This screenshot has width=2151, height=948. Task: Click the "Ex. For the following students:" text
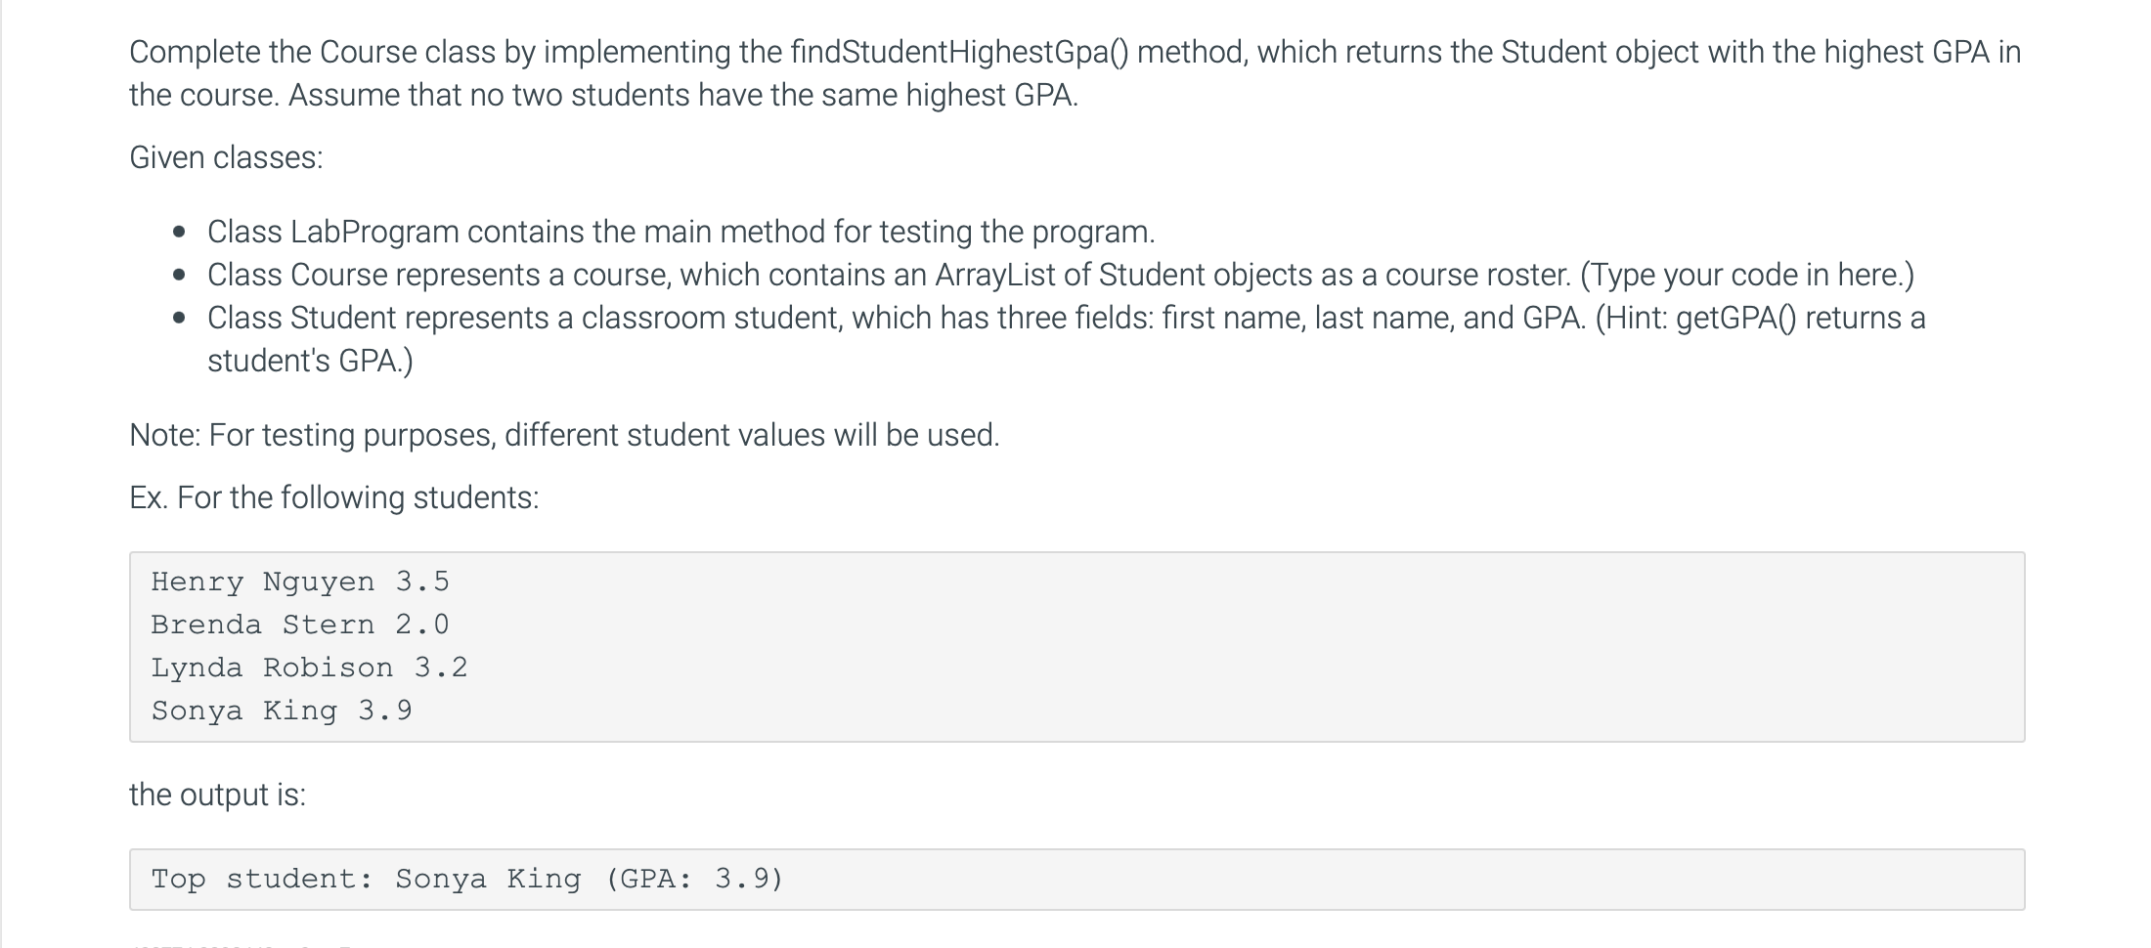[x=333, y=497]
